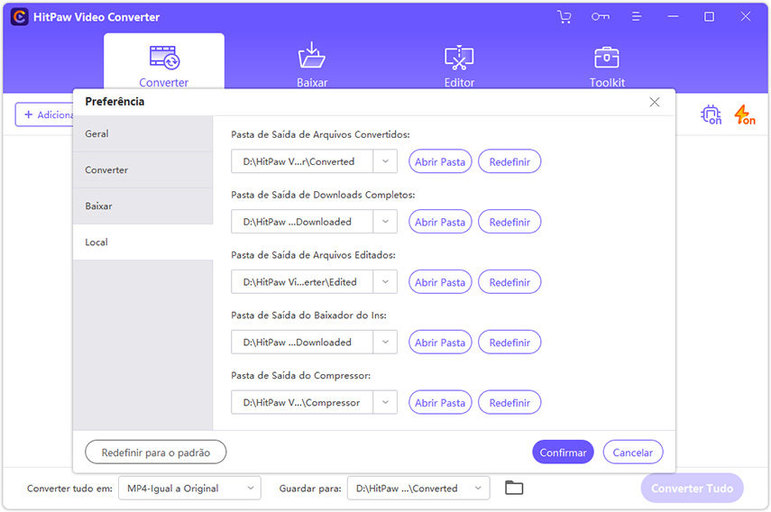Open the Guardar para path dropdown
This screenshot has width=771, height=512.
pos(418,488)
